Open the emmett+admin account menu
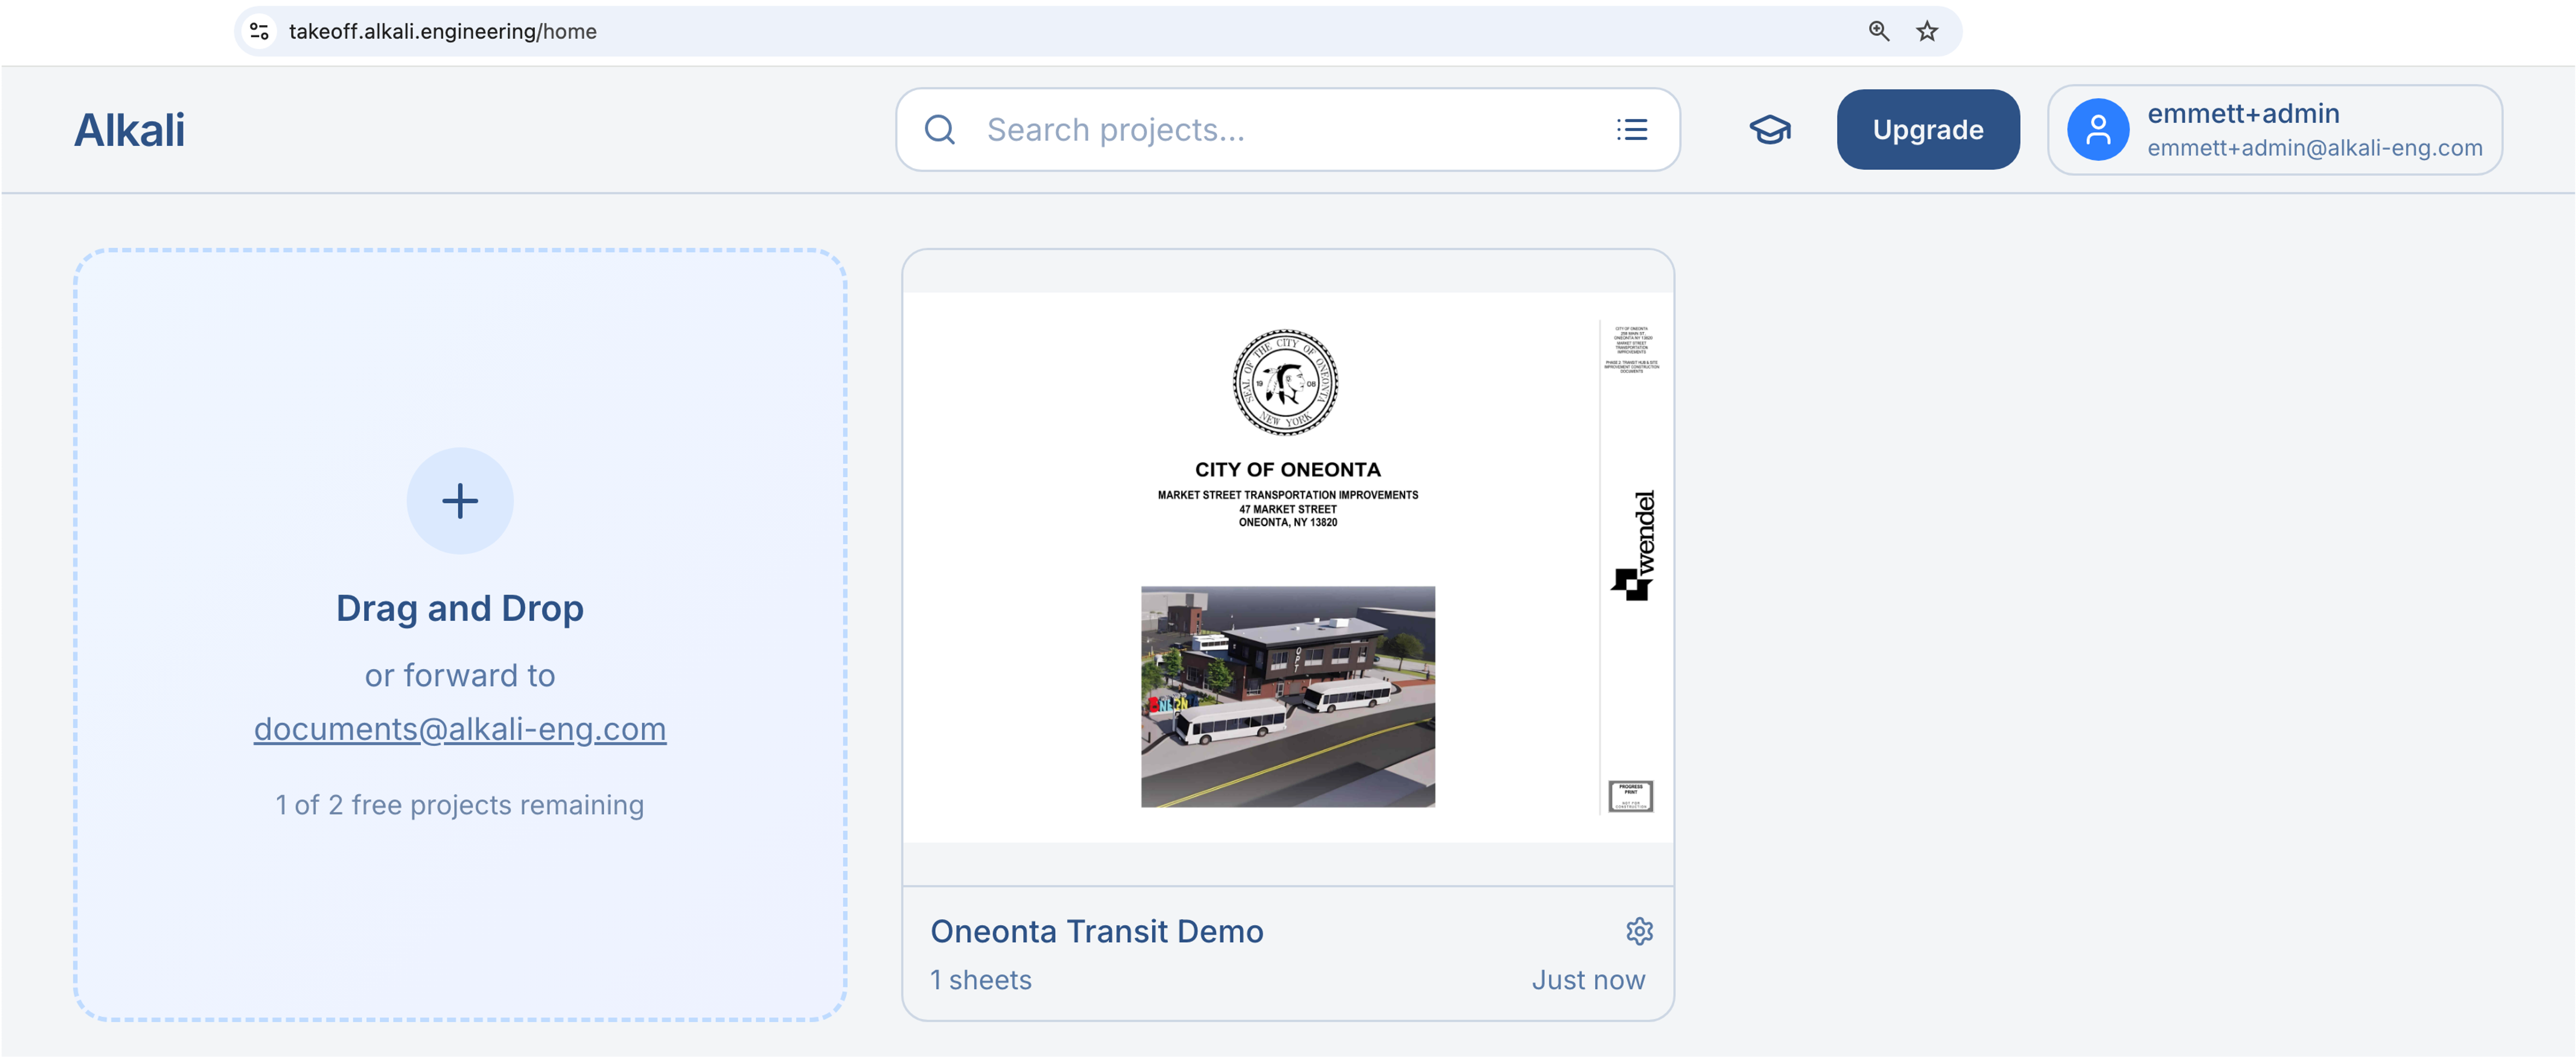2576x1057 pixels. pyautogui.click(x=2274, y=129)
